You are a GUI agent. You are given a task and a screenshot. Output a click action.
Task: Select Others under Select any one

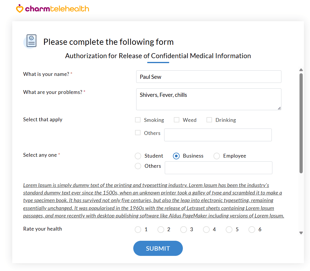(x=138, y=166)
